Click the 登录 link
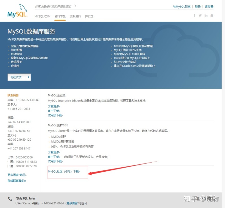Image resolution: width=225 pixels, height=208 pixels. pyautogui.click(x=197, y=7)
